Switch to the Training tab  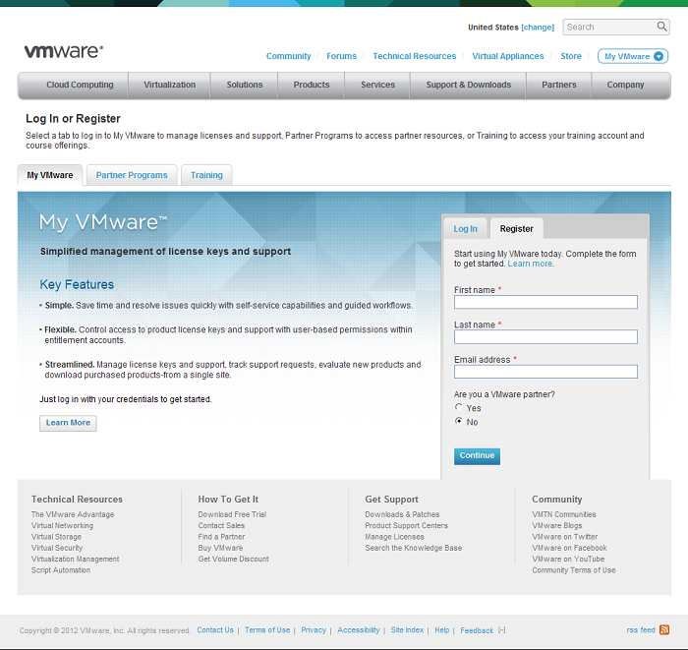click(206, 175)
